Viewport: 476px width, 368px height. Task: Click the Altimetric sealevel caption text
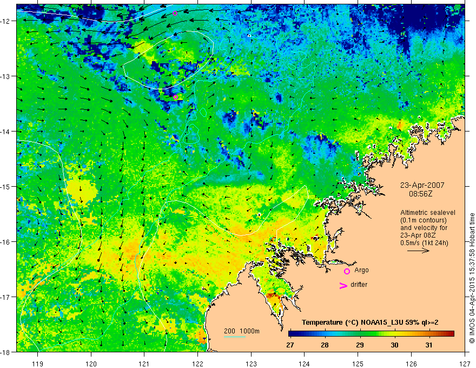428,213
